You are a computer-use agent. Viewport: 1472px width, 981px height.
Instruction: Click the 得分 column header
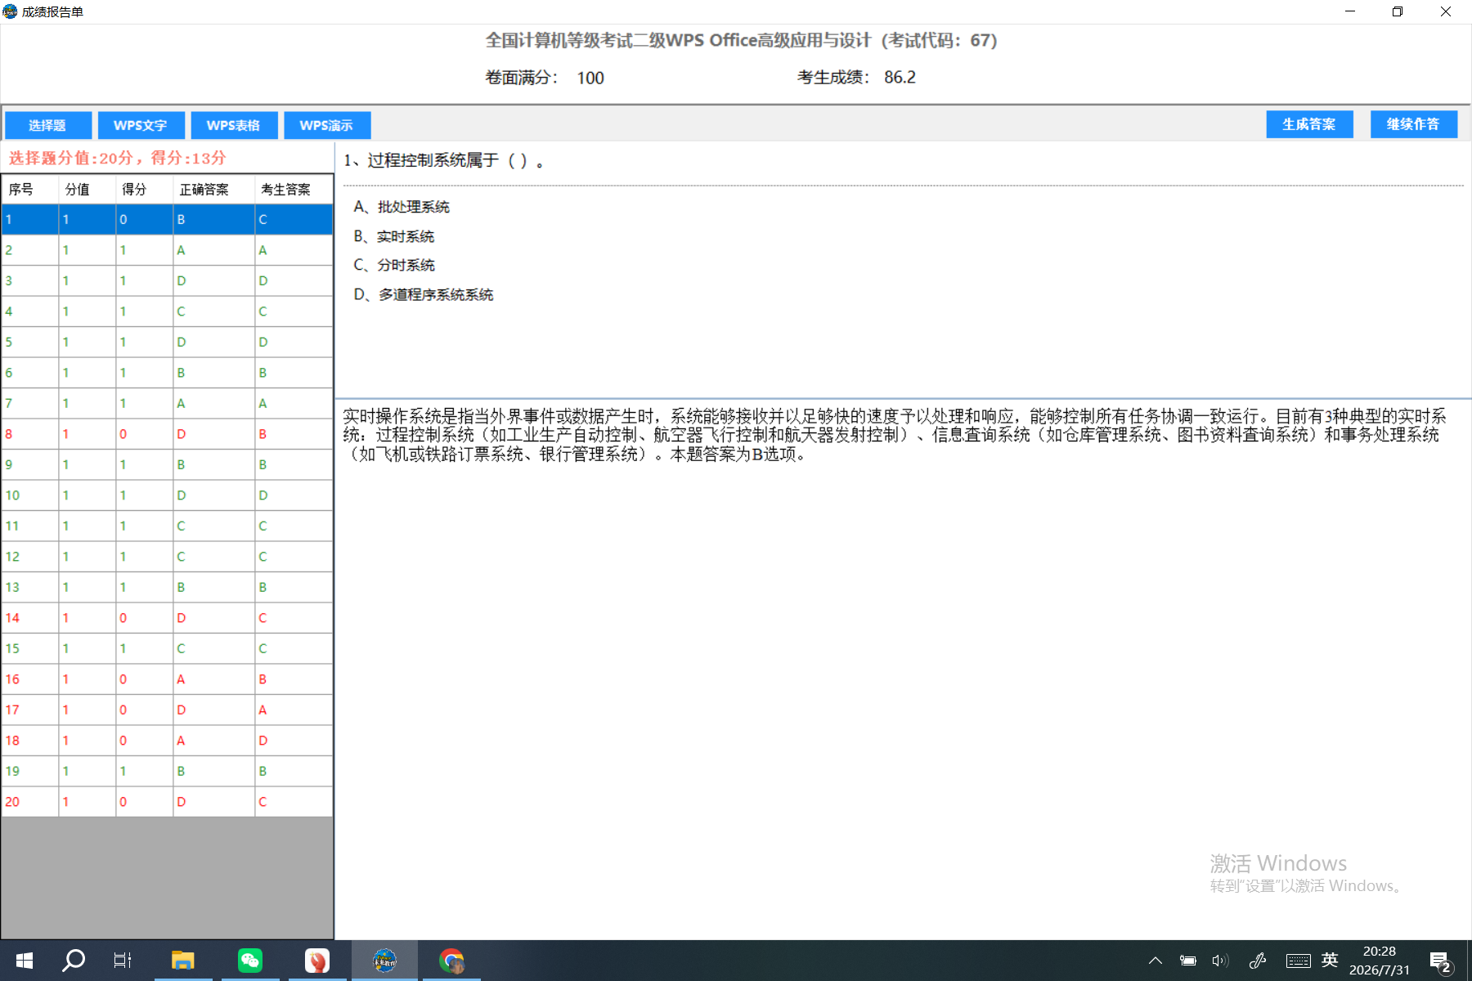point(144,189)
